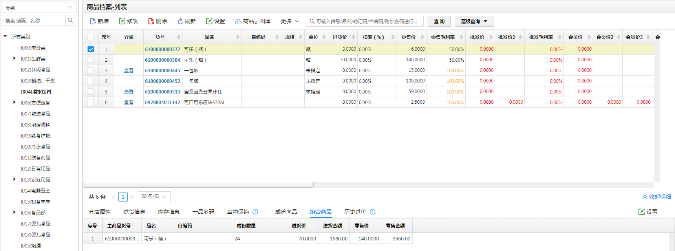Click the 删除 (delete) toolbar icon
This screenshot has width=675, height=251.
point(151,21)
